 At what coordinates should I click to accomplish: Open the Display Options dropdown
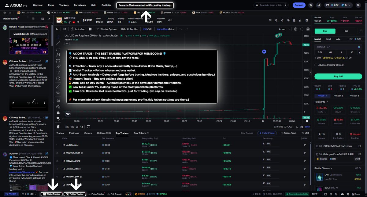coord(106,29)
